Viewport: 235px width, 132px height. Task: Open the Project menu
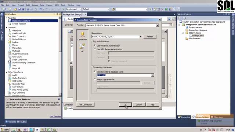coord(21,5)
